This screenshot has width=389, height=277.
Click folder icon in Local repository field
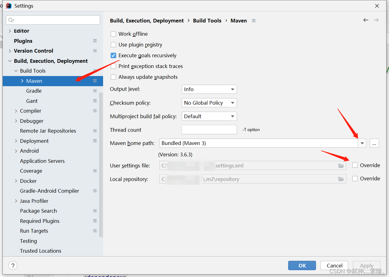341,179
